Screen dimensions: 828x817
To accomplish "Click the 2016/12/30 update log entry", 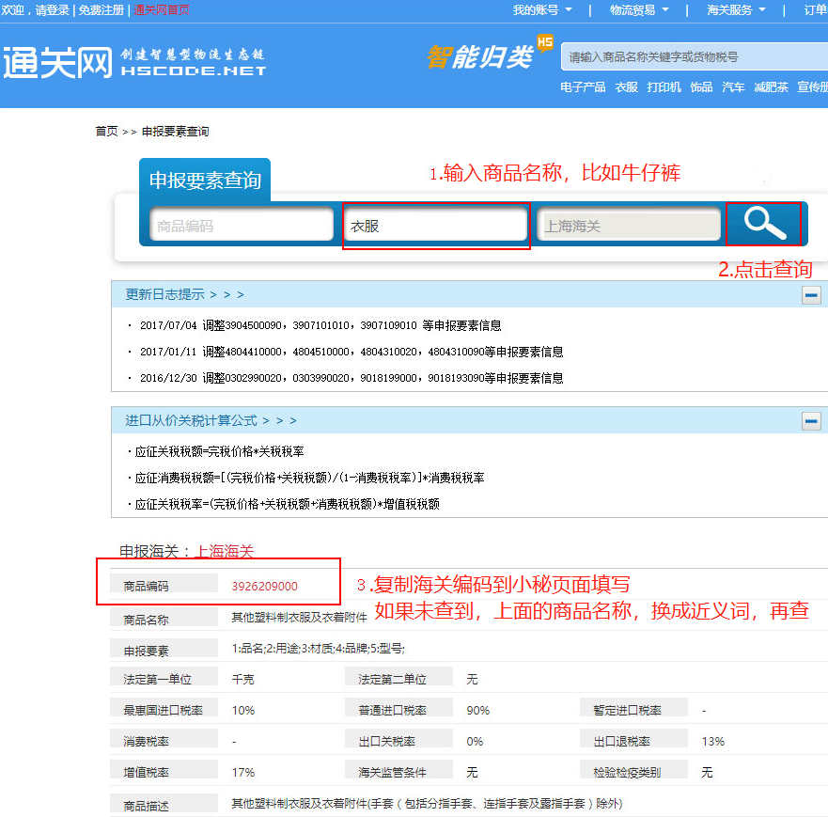I will point(352,378).
